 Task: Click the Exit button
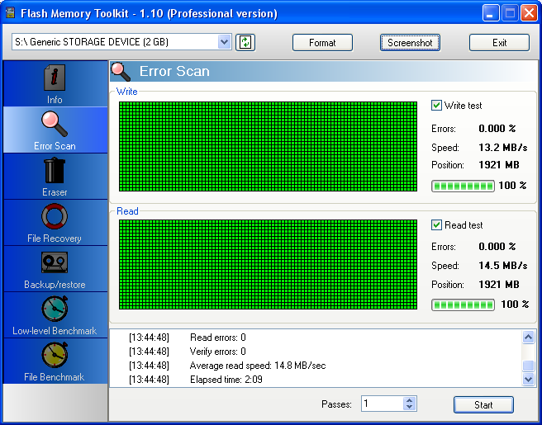click(x=499, y=42)
